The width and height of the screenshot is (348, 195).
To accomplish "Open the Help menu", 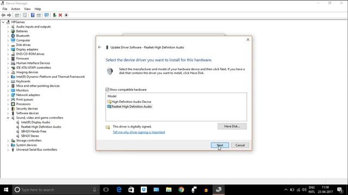I will coord(38,9).
